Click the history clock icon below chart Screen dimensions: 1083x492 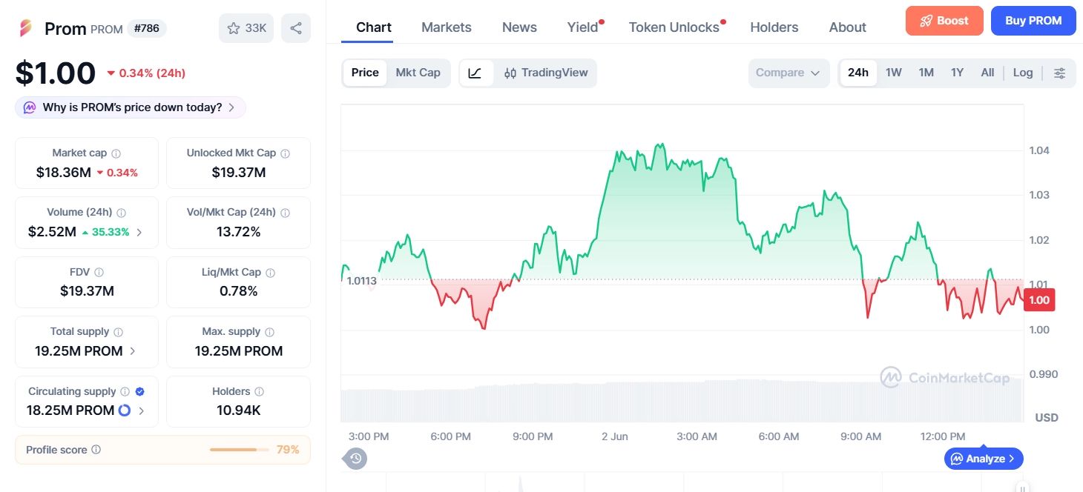355,459
